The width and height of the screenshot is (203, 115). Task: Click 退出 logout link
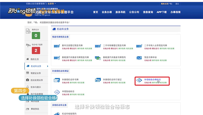click(x=177, y=4)
